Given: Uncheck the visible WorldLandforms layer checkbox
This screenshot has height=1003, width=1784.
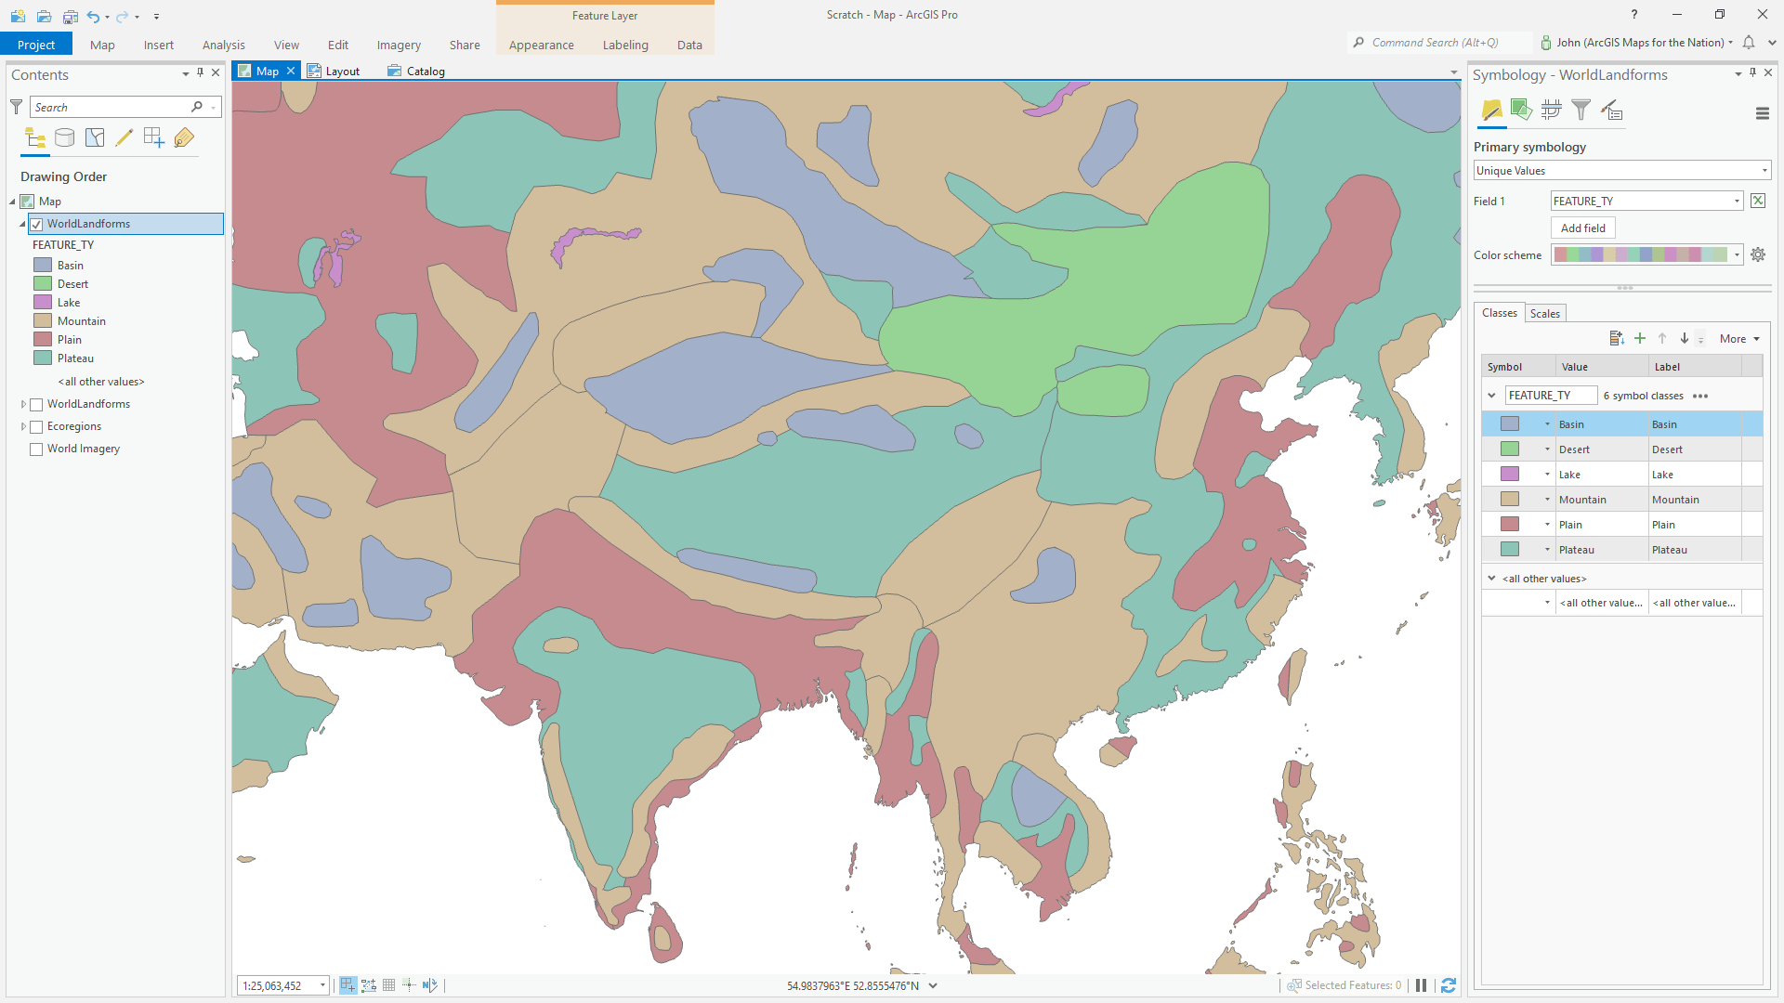Looking at the screenshot, I should 37,224.
